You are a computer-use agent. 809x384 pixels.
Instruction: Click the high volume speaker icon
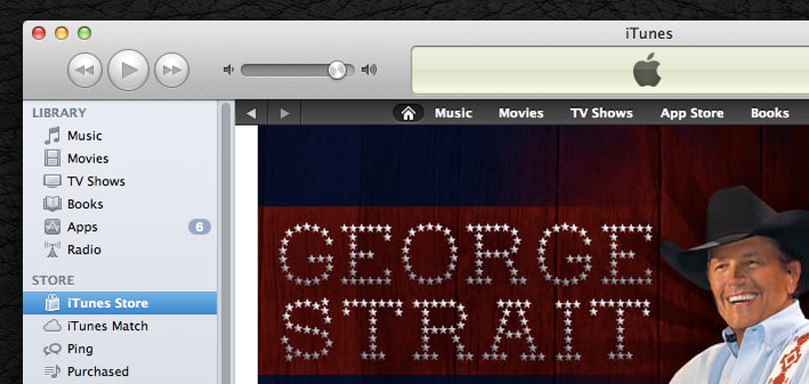click(369, 70)
